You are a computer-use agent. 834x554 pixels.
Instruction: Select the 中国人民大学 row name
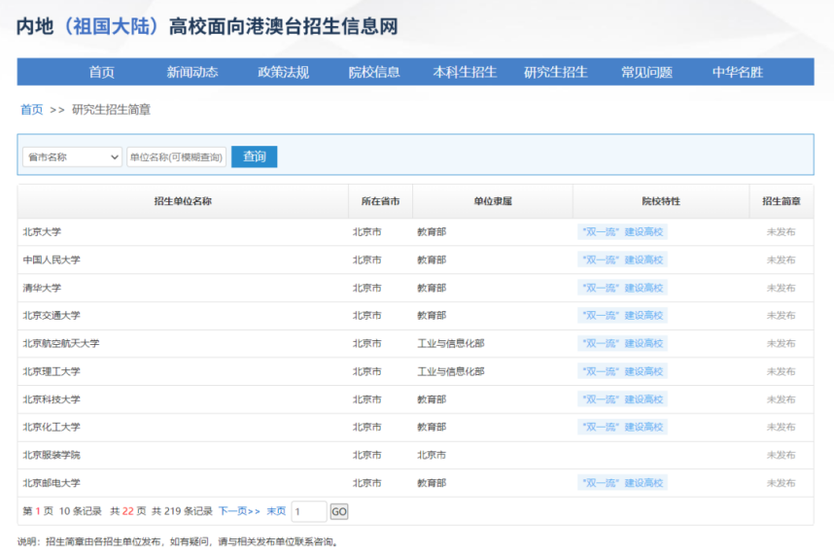[52, 260]
